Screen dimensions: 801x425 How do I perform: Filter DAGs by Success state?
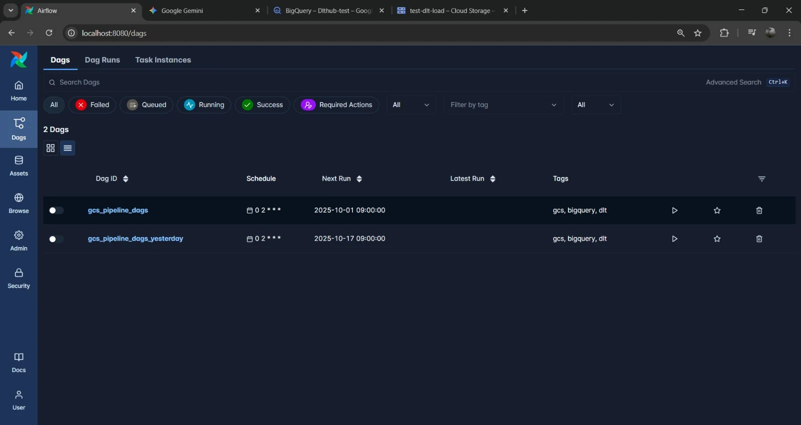262,105
